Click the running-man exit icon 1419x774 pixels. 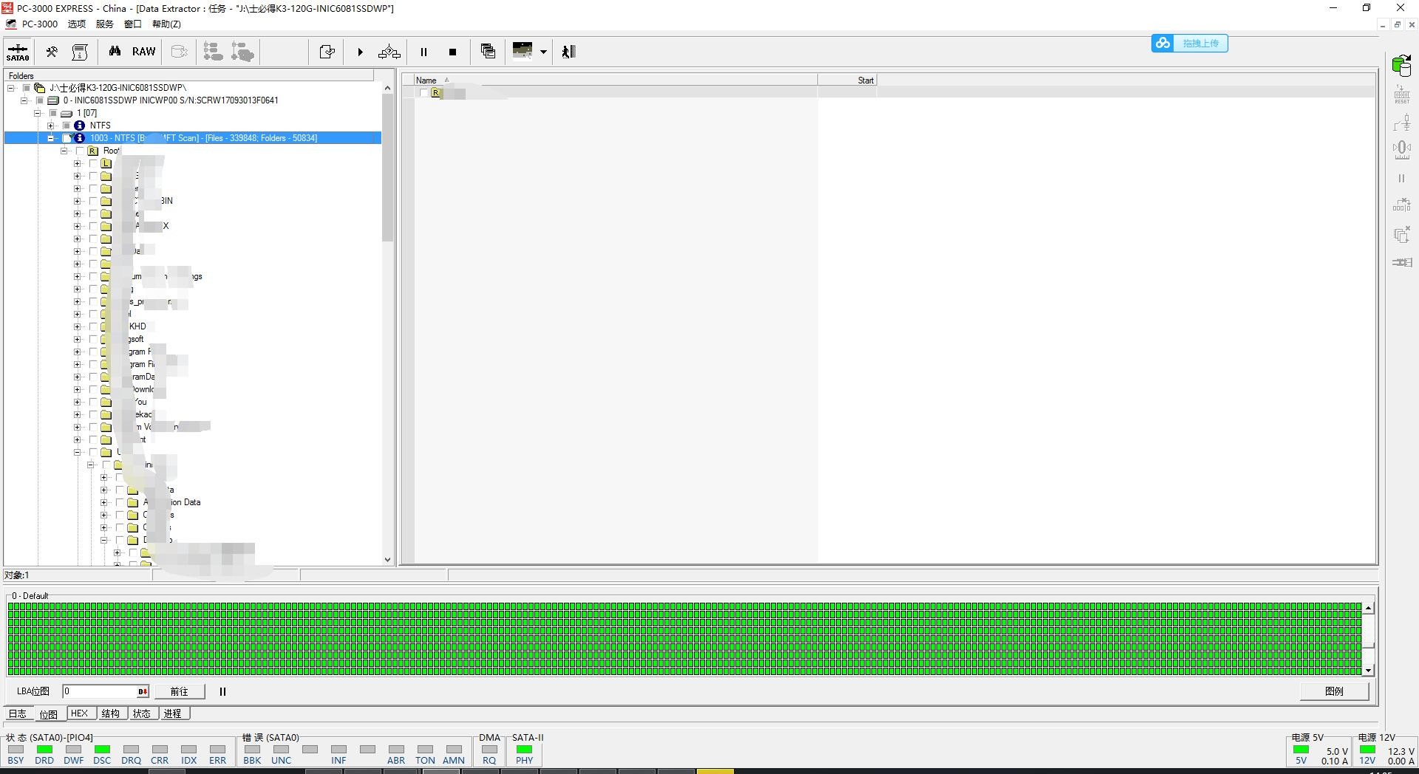tap(568, 52)
